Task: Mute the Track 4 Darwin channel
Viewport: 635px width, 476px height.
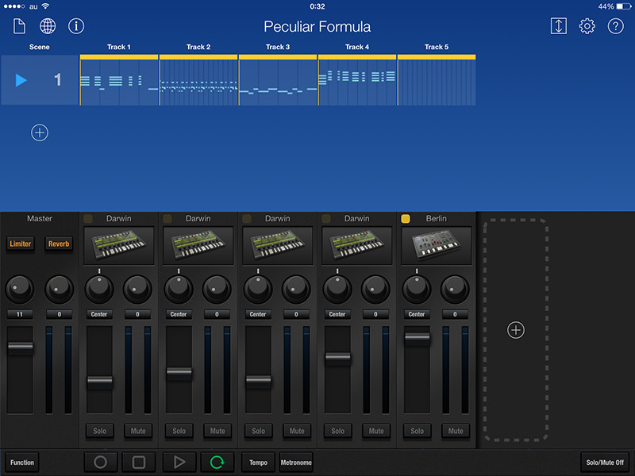Action: pos(376,431)
